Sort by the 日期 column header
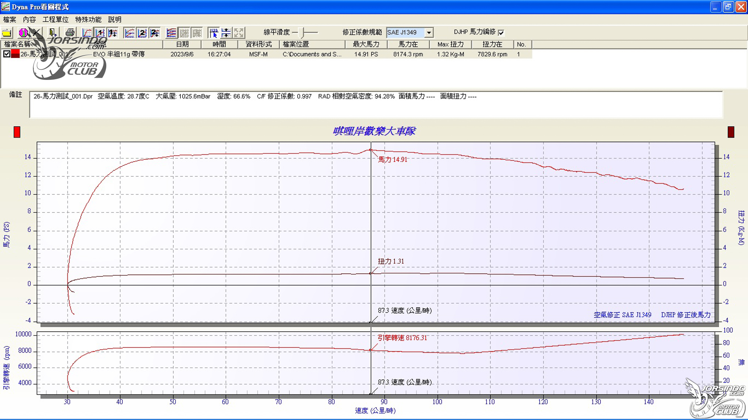The height and width of the screenshot is (420, 748). (182, 44)
